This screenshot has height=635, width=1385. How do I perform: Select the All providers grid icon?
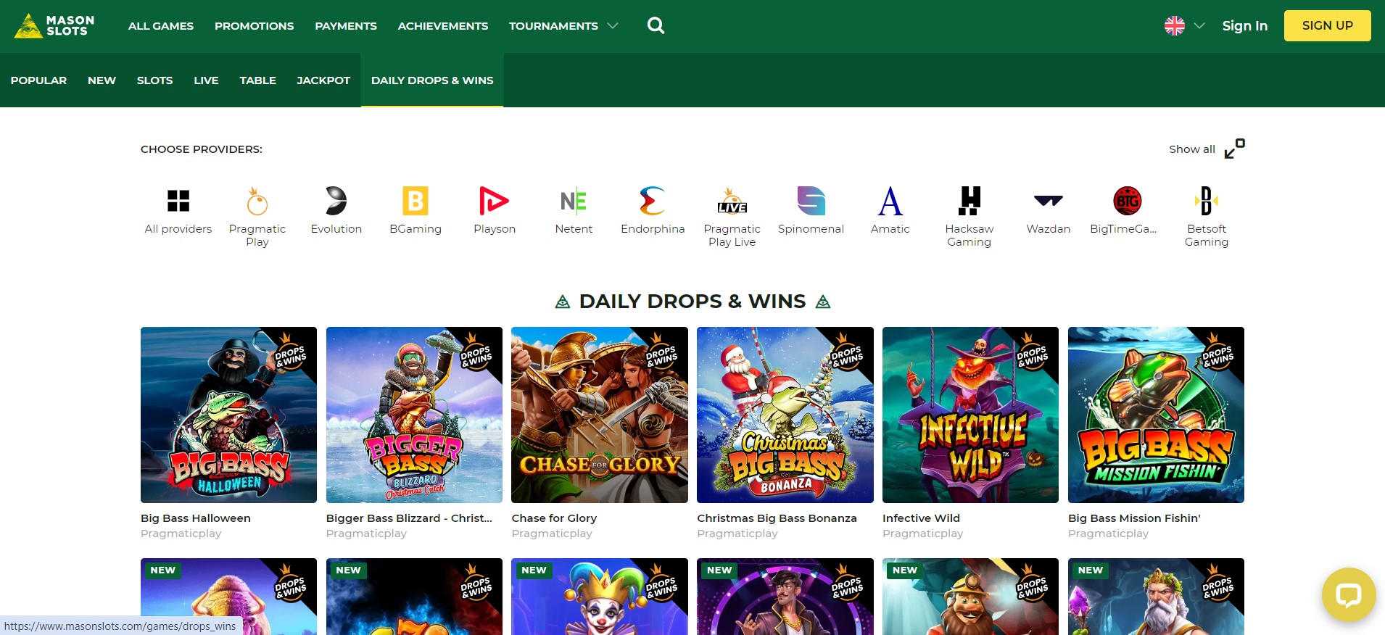(178, 201)
